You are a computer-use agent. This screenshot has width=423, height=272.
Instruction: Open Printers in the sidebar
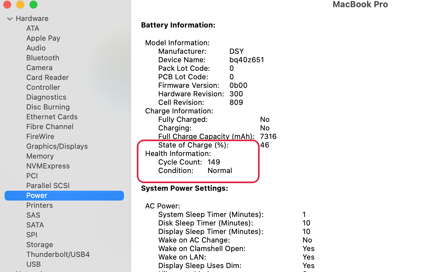pos(40,205)
